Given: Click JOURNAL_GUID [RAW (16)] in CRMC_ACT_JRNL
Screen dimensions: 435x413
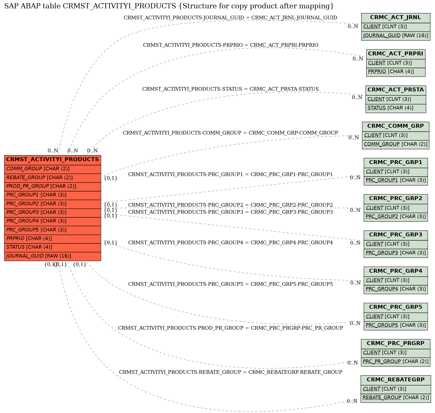Looking at the screenshot, I should [x=396, y=36].
